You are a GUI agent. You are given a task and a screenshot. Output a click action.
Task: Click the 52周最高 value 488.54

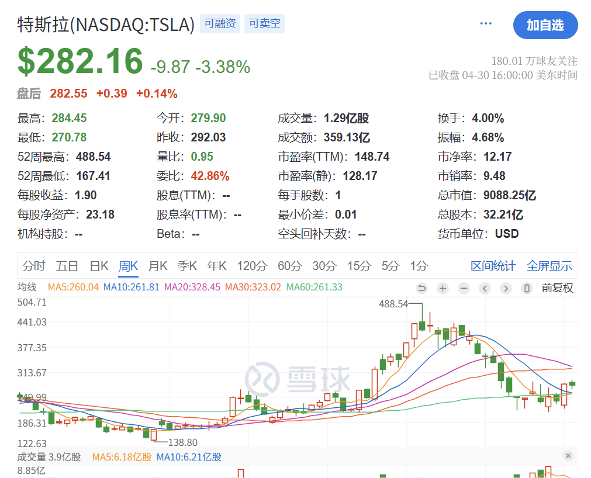[x=94, y=157]
